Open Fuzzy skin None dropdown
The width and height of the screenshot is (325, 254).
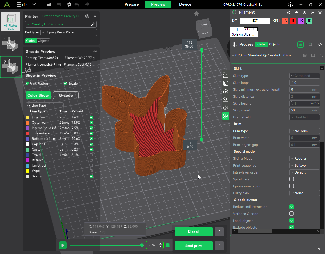coord(304,193)
